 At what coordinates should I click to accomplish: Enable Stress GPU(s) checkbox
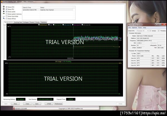pyautogui.click(x=6, y=19)
